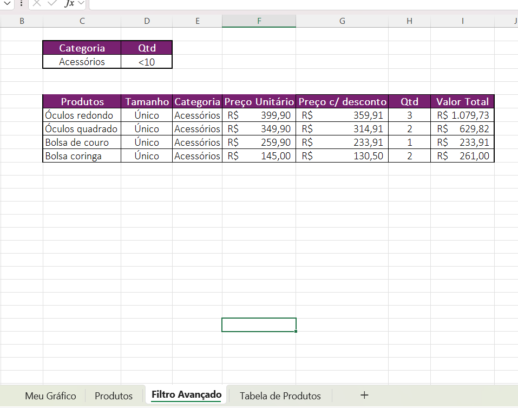The width and height of the screenshot is (518, 408).
Task: Click the Produtos table header cell
Action: point(82,101)
